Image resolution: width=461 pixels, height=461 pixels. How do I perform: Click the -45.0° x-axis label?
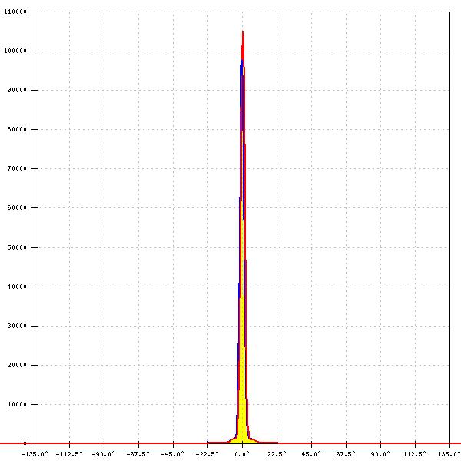(x=173, y=454)
